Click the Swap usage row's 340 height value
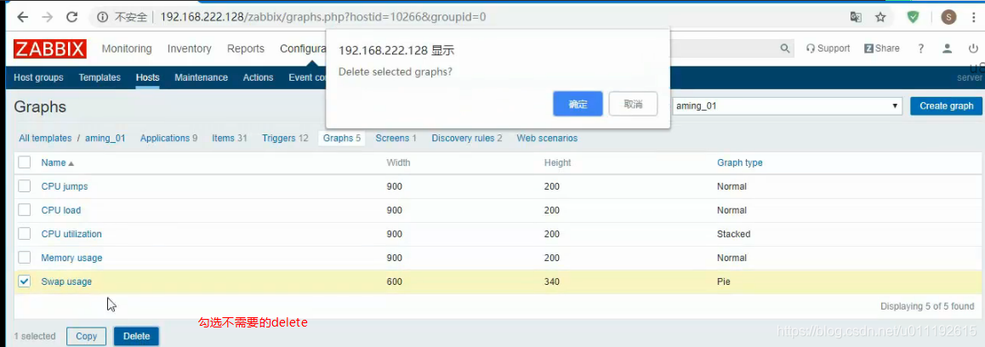The image size is (985, 347). click(x=551, y=282)
